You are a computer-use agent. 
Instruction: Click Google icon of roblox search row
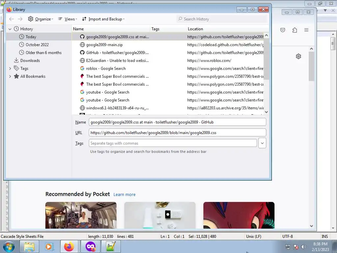82,69
